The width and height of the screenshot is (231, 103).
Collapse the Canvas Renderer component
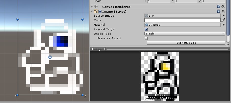tap(92, 7)
